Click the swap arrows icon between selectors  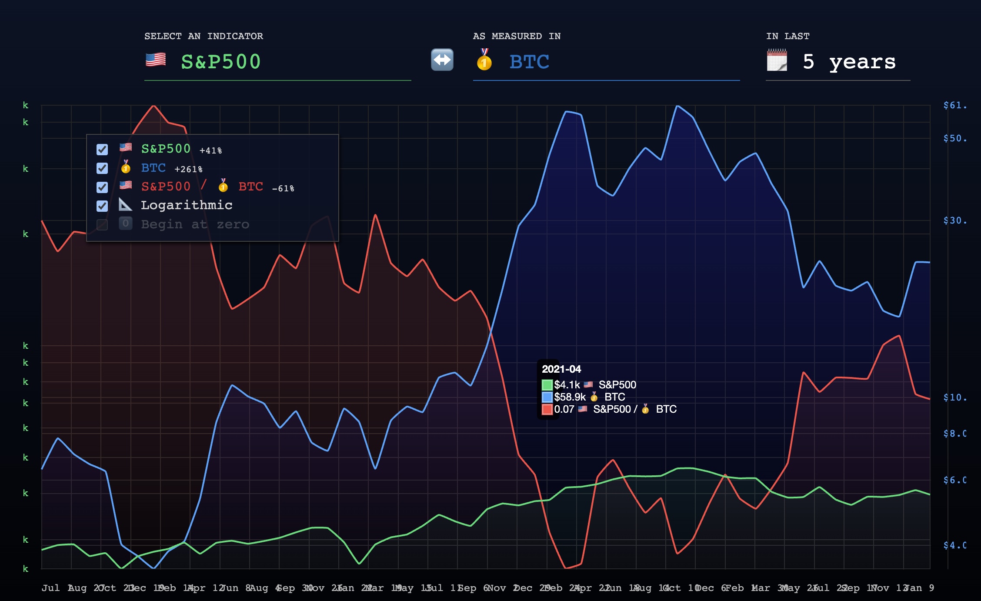442,60
